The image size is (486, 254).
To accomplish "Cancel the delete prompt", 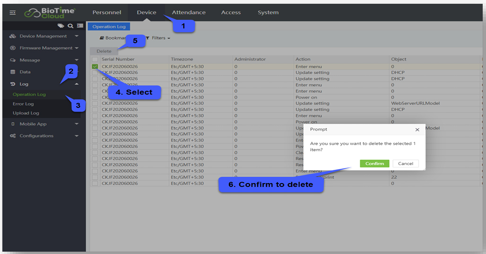I will point(406,164).
